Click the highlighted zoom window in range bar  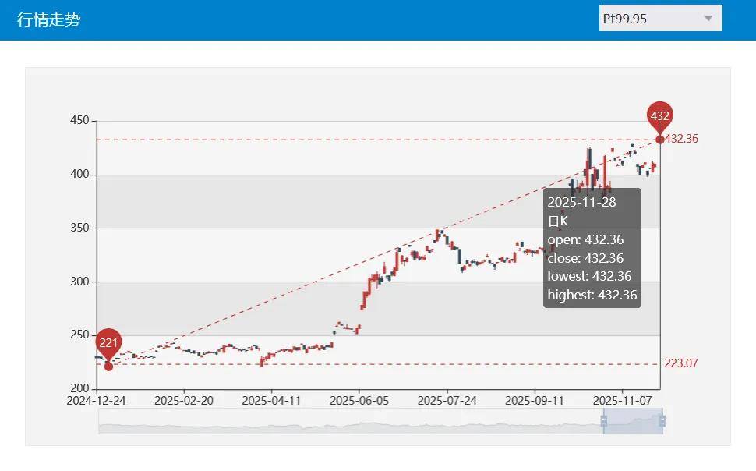click(633, 422)
